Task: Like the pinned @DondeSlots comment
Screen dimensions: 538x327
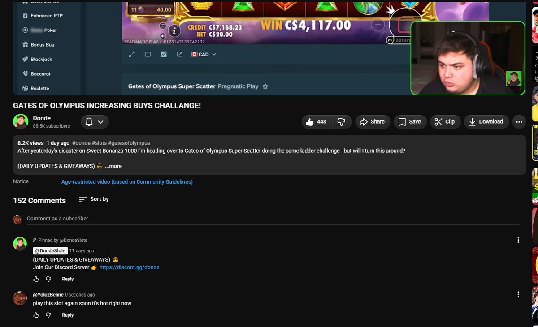Action: (36, 279)
